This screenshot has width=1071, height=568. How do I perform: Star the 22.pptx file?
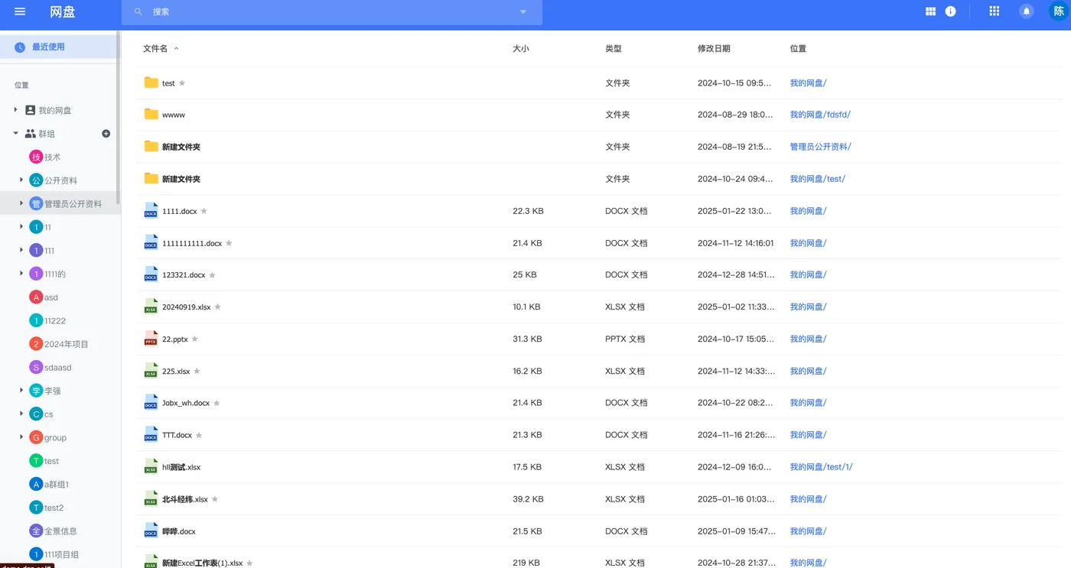click(195, 339)
